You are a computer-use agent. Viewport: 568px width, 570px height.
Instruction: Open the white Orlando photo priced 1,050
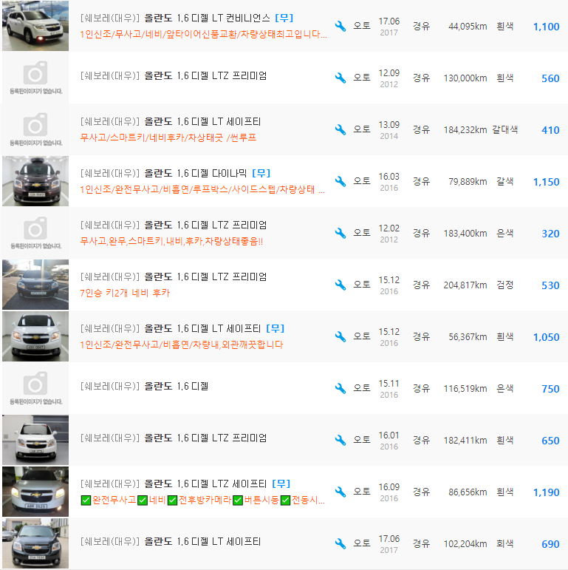35,336
